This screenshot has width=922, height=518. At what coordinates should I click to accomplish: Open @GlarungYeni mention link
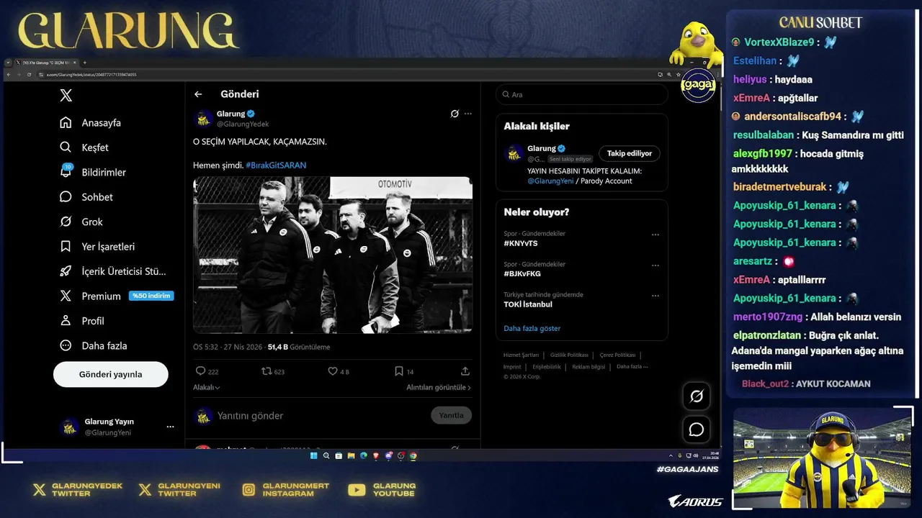click(550, 181)
